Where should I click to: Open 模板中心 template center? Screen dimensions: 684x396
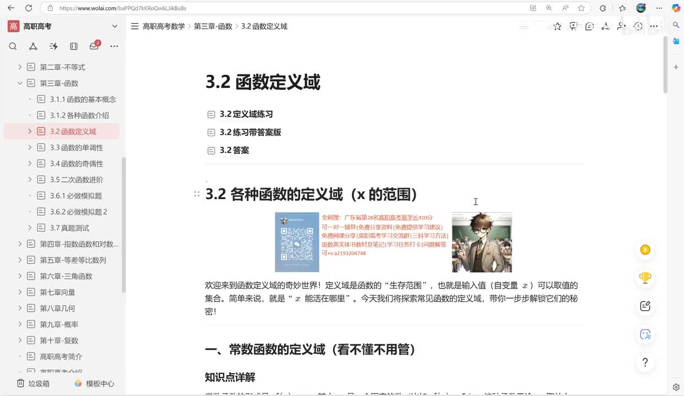(94, 383)
